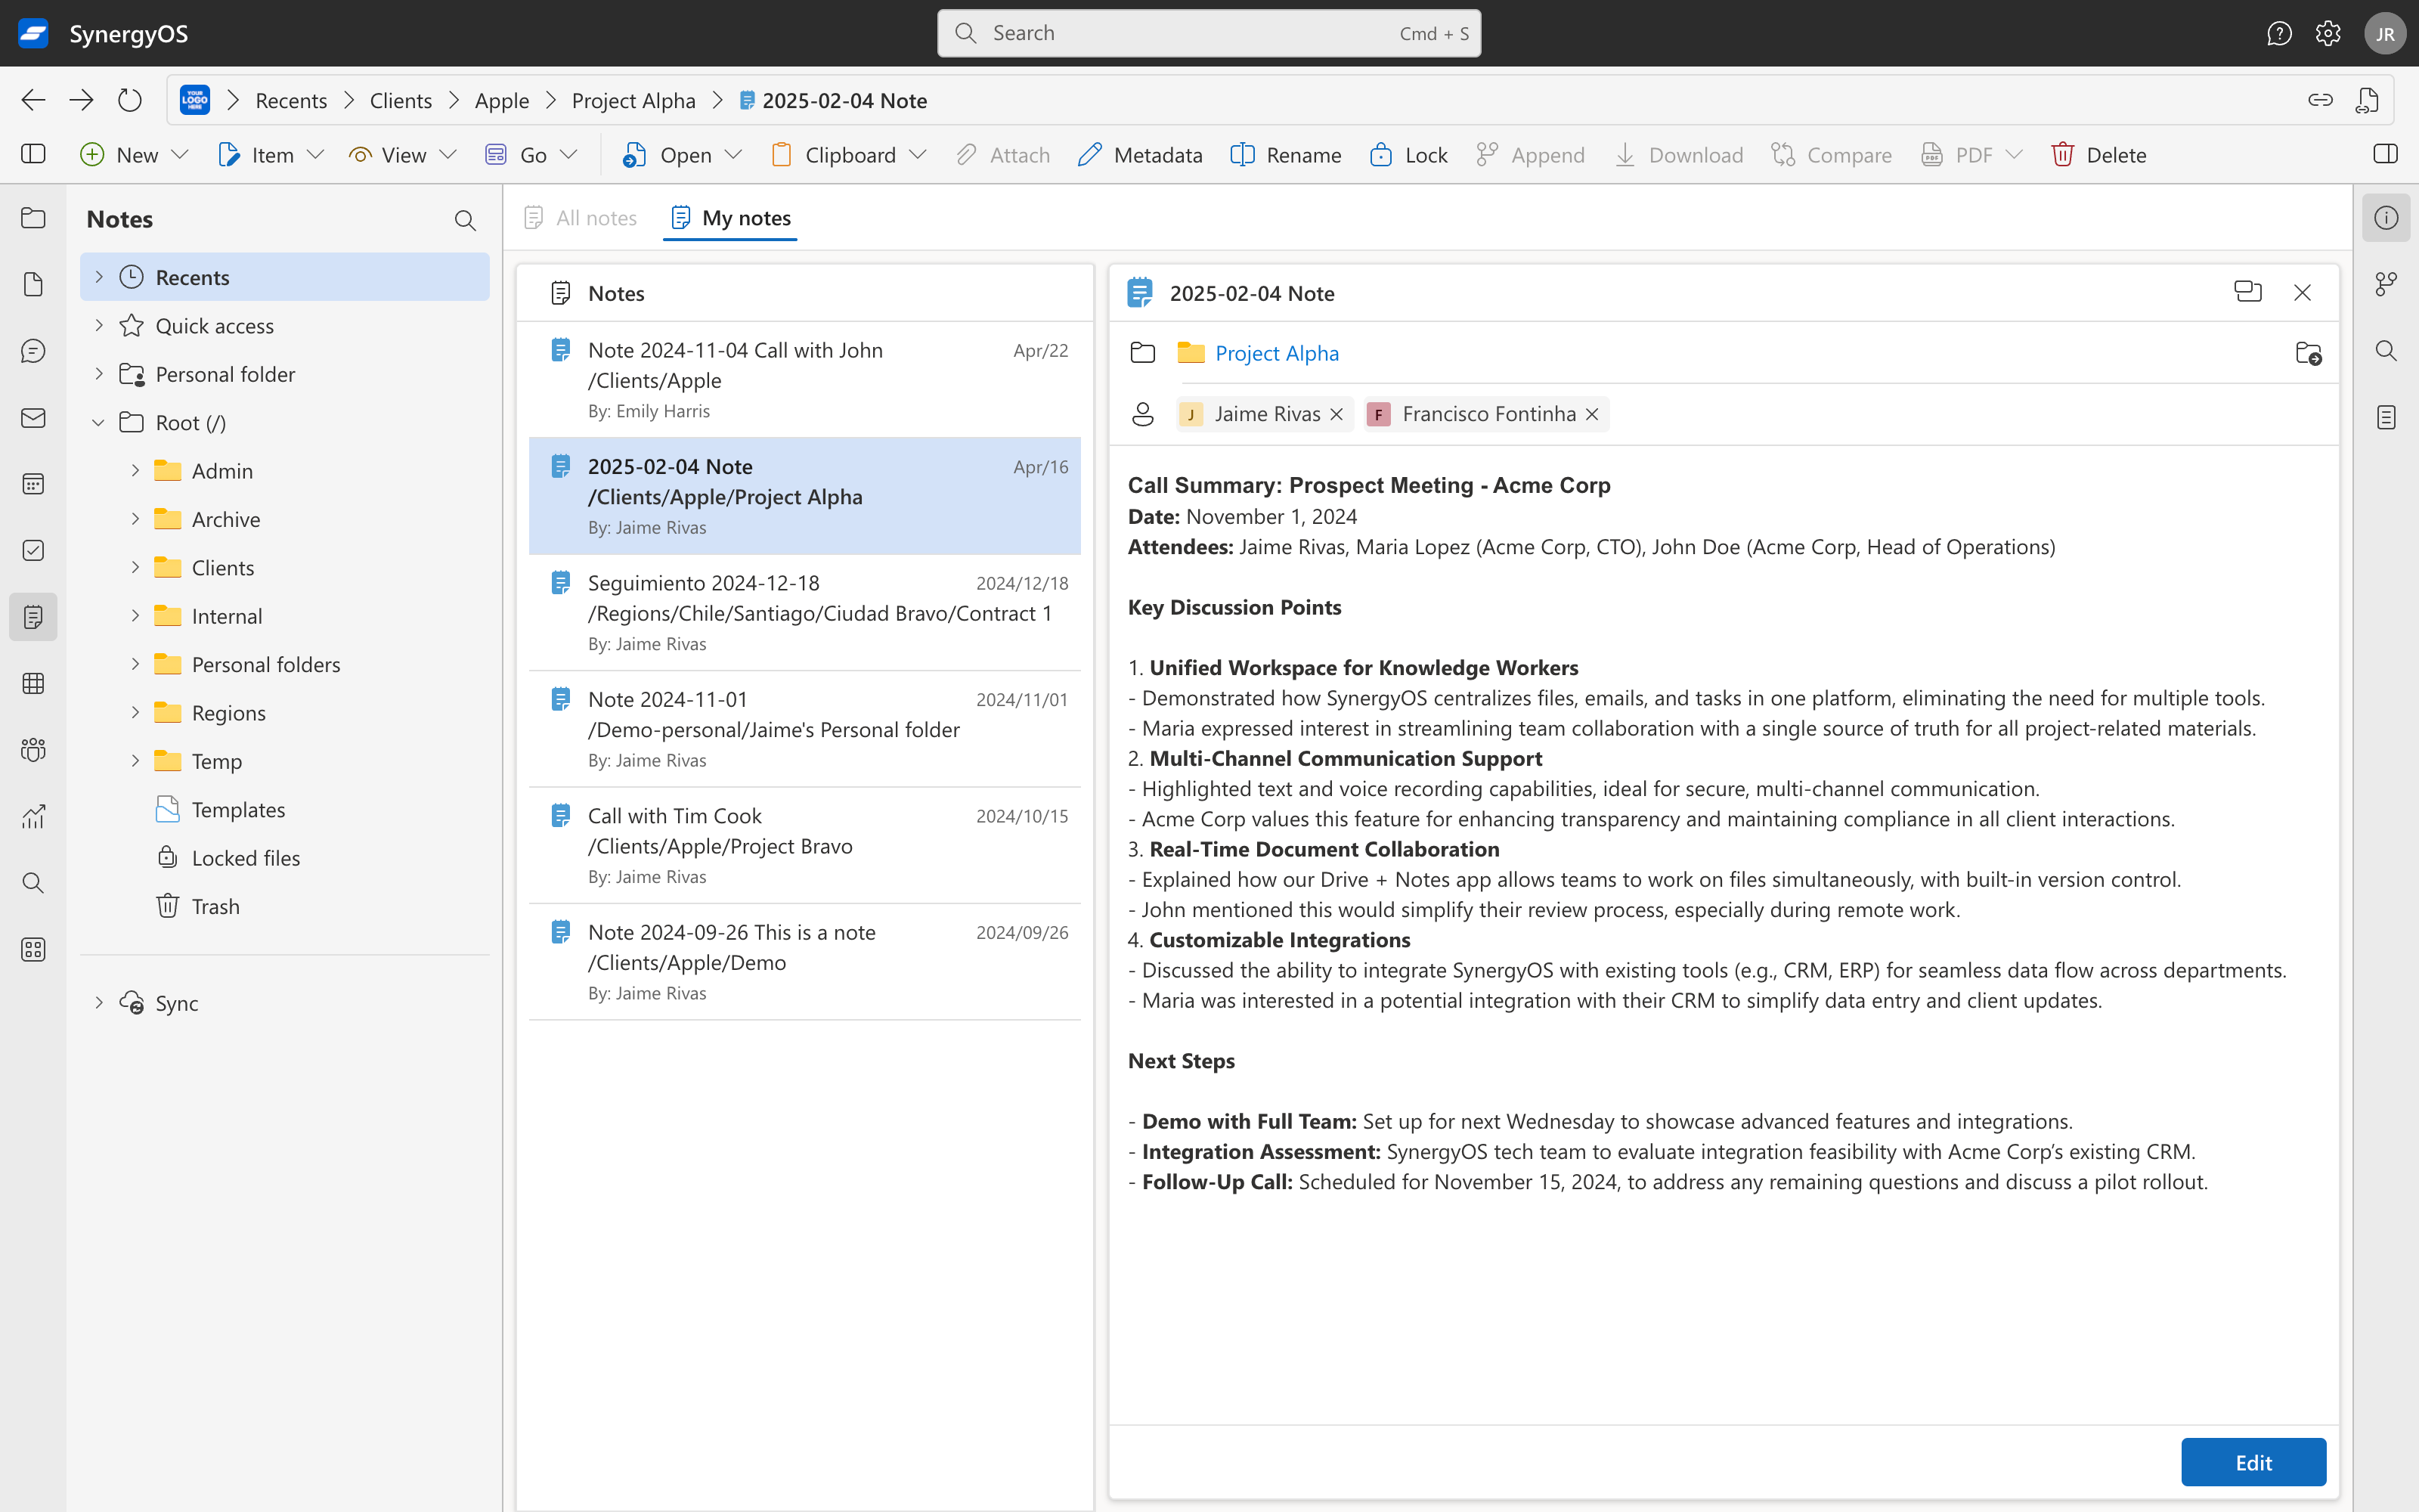This screenshot has width=2419, height=1512.
Task: Click Project Alpha in the breadcrumb
Action: click(x=633, y=100)
